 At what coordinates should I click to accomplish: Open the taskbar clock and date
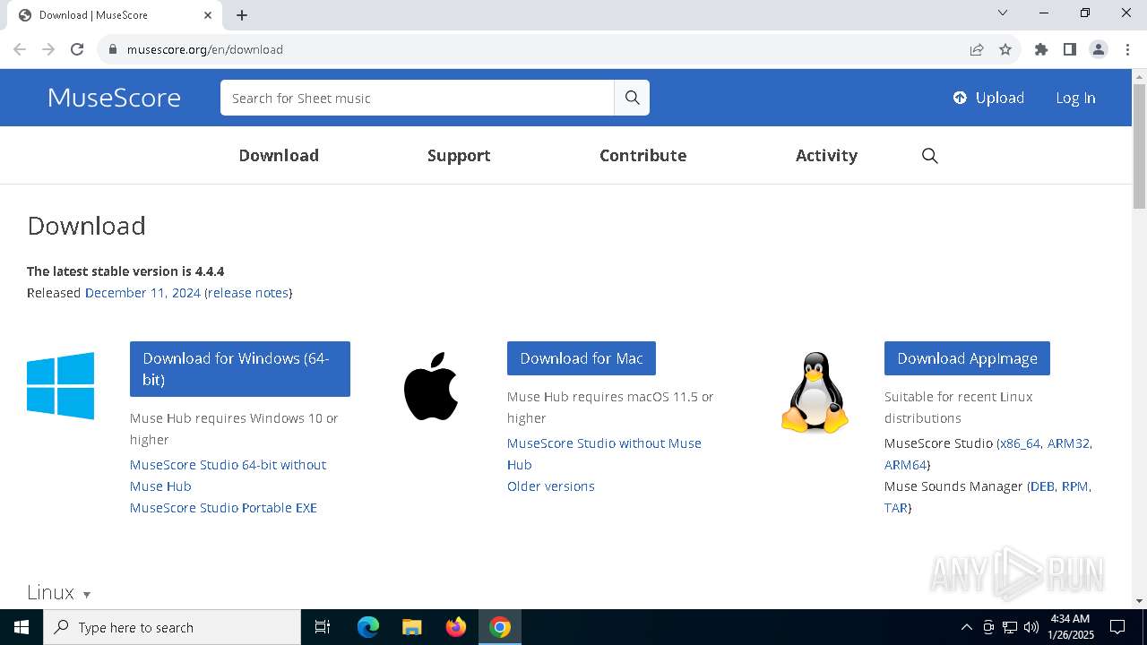tap(1070, 627)
